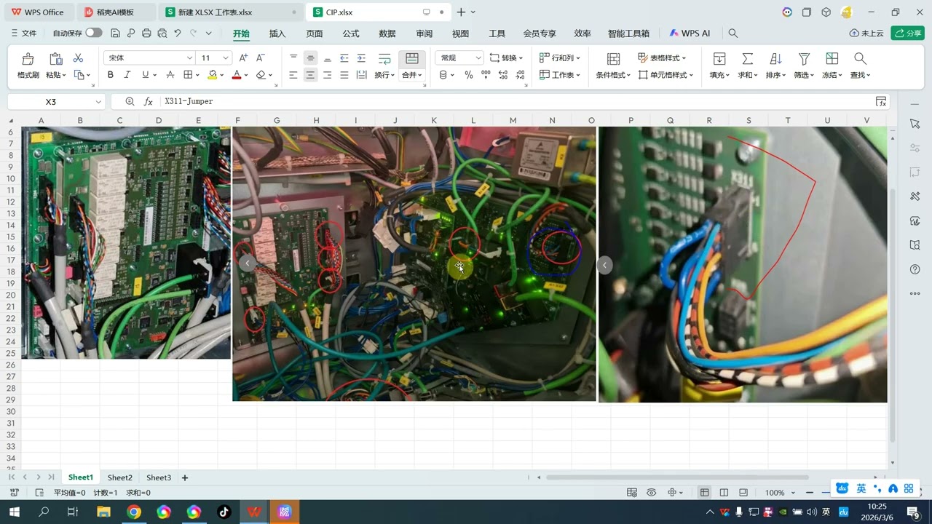Apply italic with the I icon
Viewport: 932px width, 524px height.
[x=127, y=75]
